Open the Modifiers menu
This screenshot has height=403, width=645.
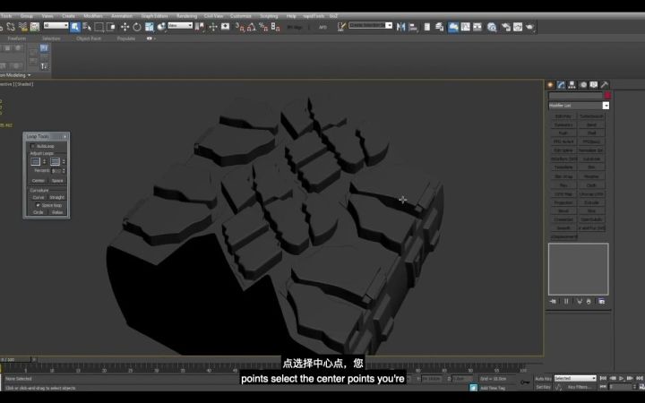point(93,16)
